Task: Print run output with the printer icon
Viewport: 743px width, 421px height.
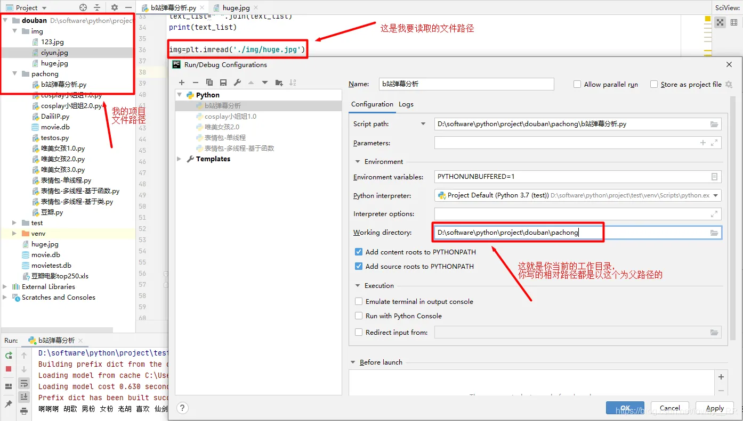Action: [24, 411]
